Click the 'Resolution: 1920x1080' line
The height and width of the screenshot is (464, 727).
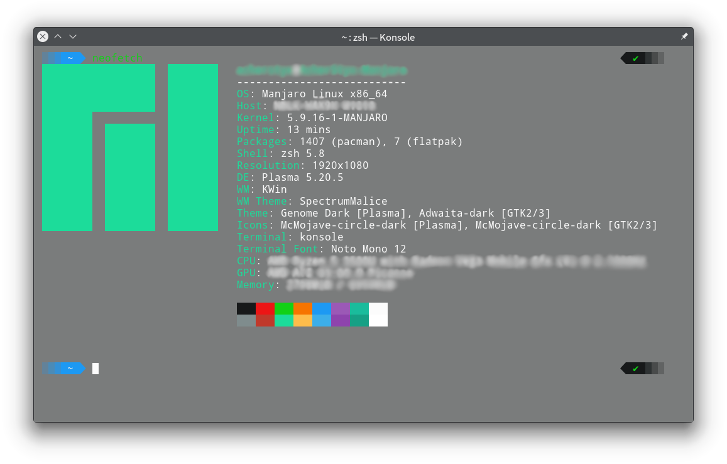pyautogui.click(x=303, y=165)
